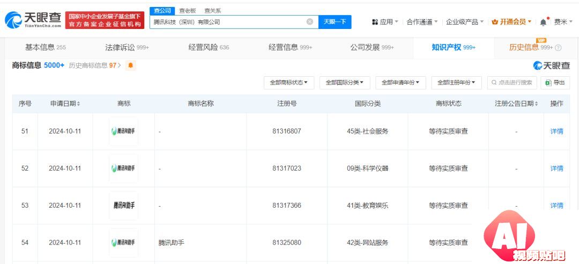Screen dimensions: 579x264
Task: Click the help question mark beside 历史信息
Action: [558, 48]
